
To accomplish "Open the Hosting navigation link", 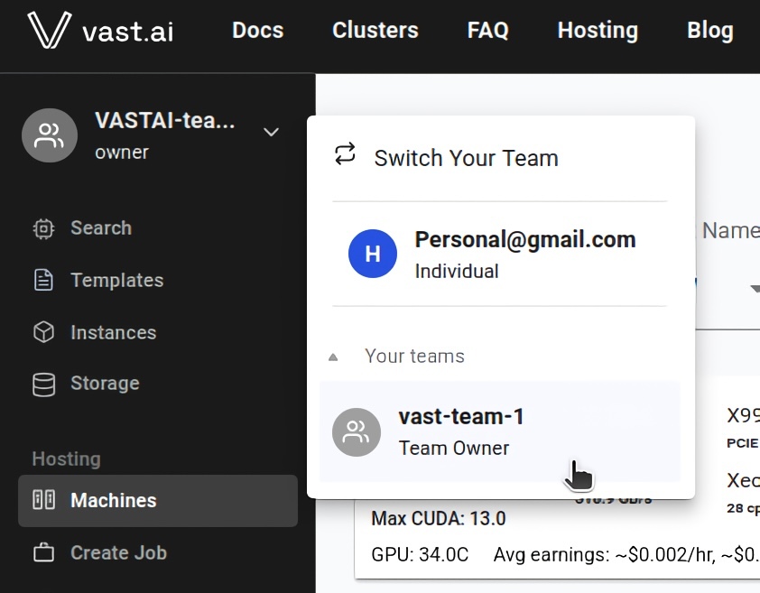I will [598, 30].
